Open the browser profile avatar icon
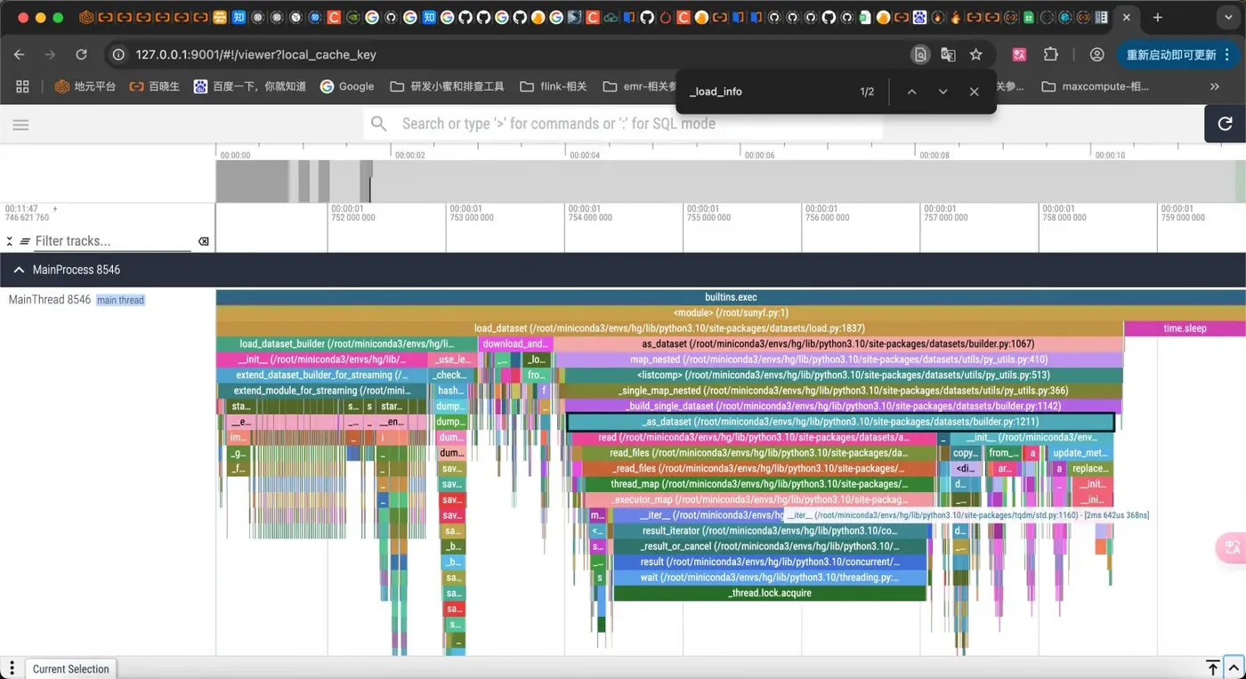 (1096, 54)
